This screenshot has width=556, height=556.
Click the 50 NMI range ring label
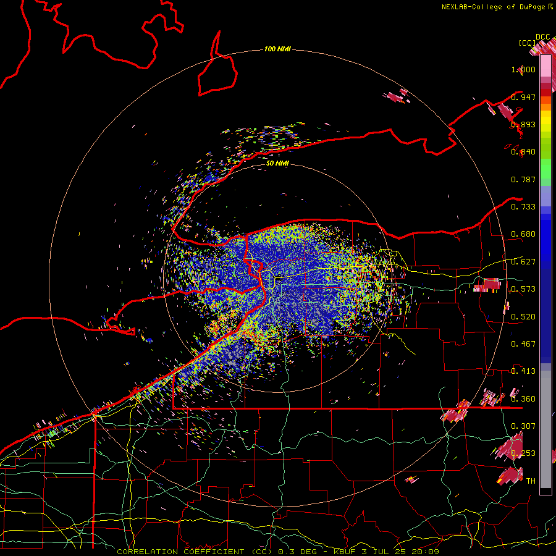277,163
